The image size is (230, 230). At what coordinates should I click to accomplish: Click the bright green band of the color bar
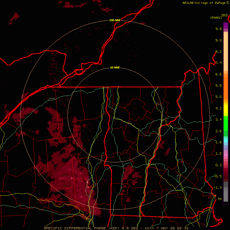(x=226, y=123)
